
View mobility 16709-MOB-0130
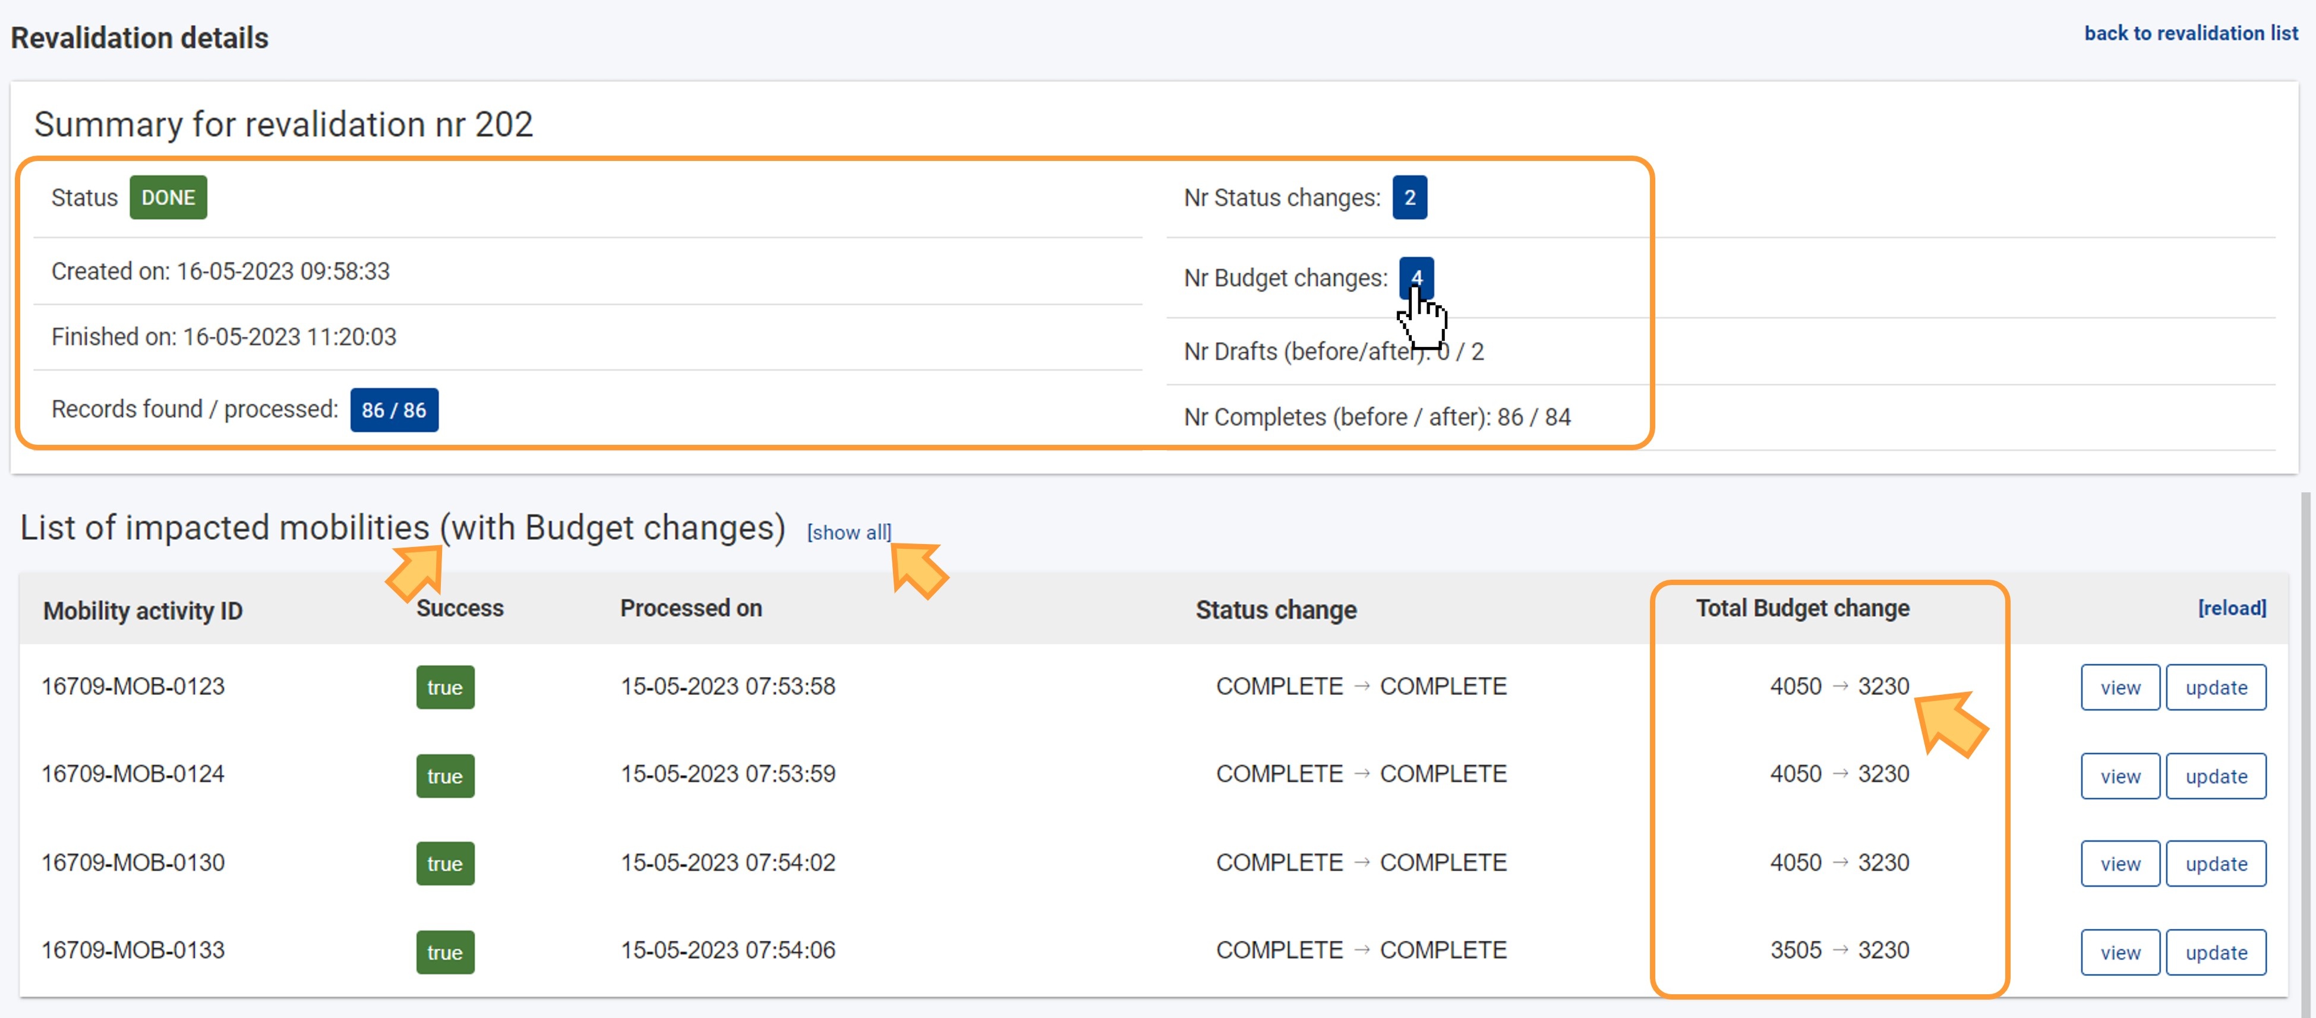(2119, 864)
